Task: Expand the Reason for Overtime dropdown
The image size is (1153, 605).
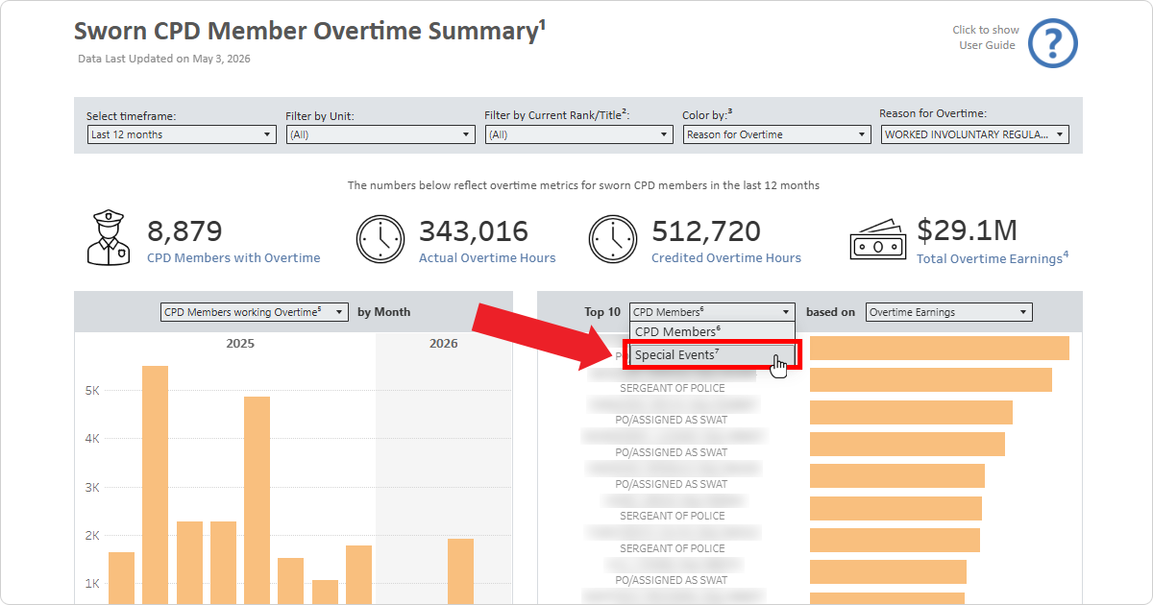Action: tap(975, 134)
